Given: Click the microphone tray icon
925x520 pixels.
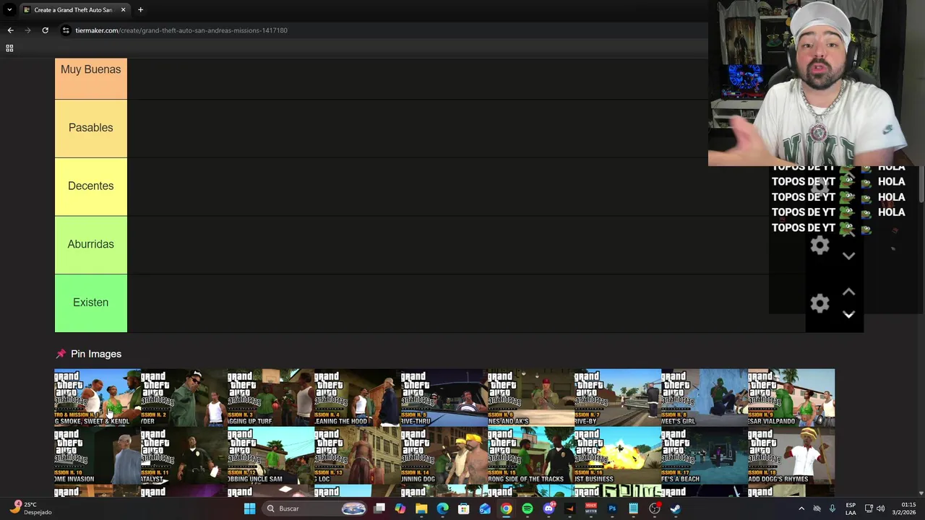Looking at the screenshot, I should (x=832, y=508).
